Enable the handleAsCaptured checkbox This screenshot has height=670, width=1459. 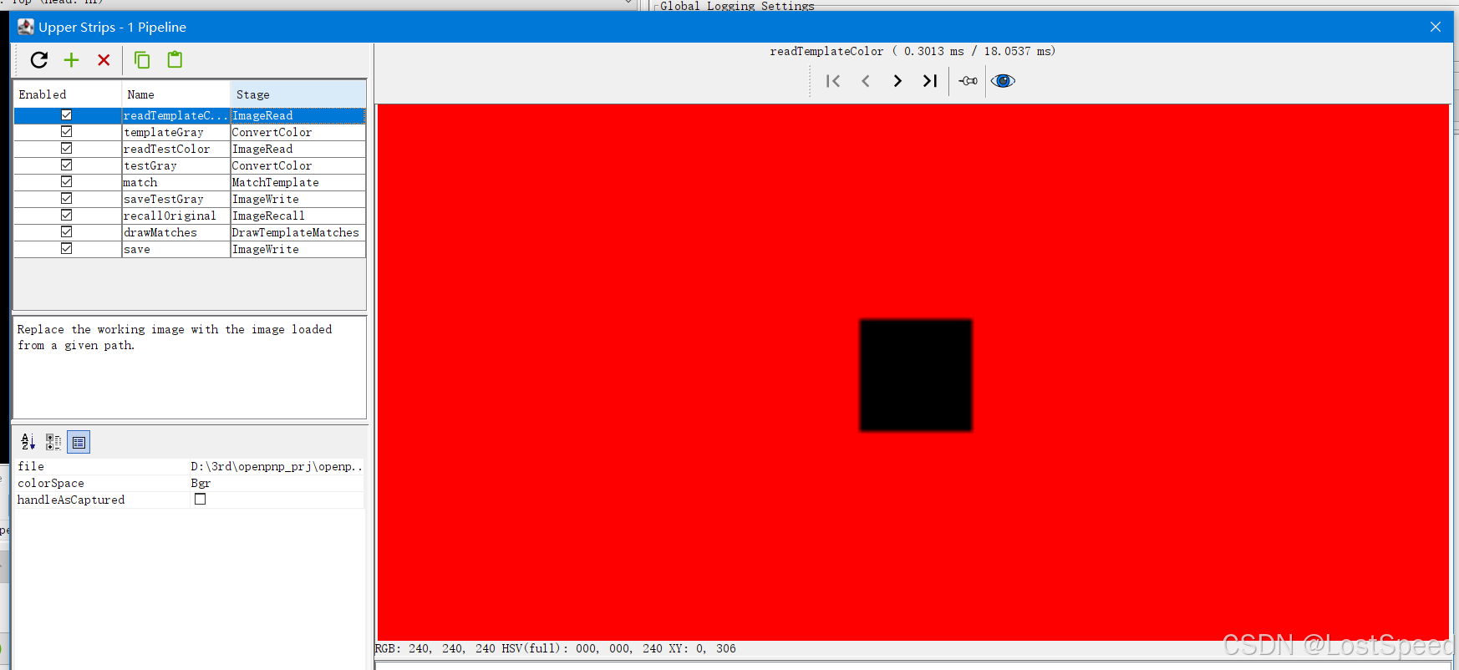pos(200,499)
